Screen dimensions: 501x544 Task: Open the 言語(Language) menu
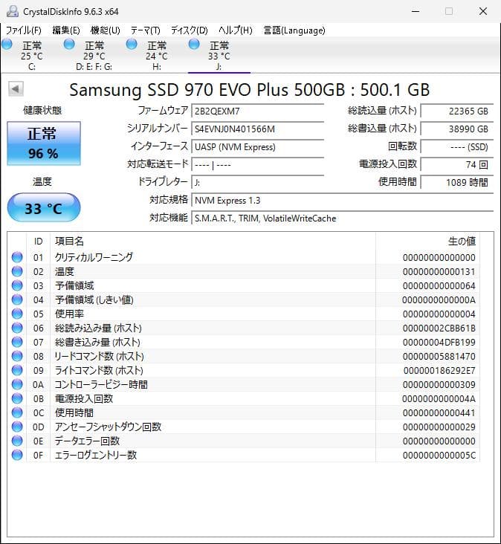tap(294, 30)
